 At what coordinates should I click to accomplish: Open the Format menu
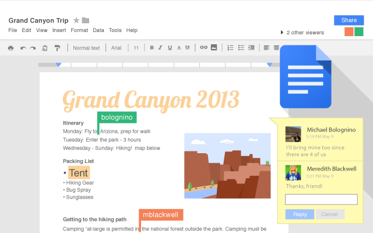[79, 30]
